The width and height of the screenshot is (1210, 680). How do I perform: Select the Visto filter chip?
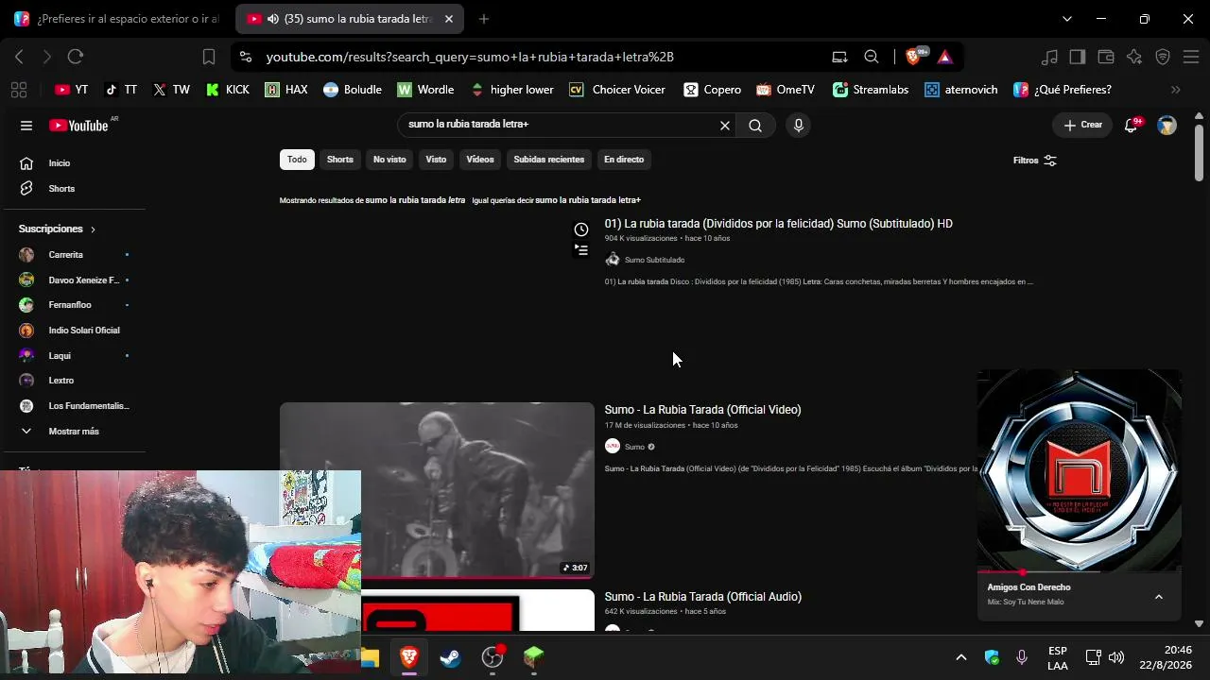[436, 160]
